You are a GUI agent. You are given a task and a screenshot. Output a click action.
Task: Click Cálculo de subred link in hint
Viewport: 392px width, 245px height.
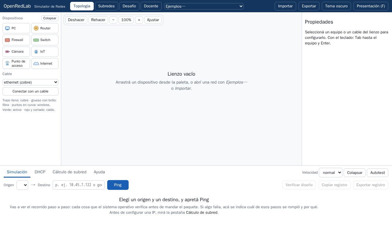[202, 213]
